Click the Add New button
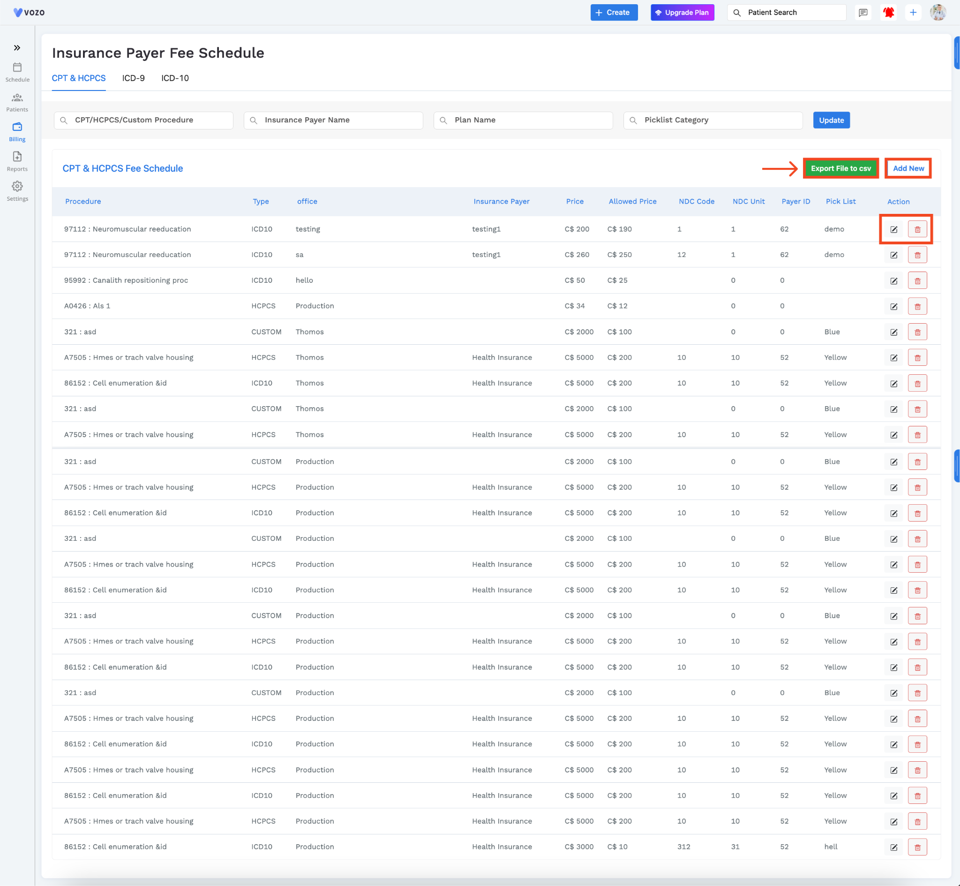Viewport: 960px width, 886px height. coord(908,168)
